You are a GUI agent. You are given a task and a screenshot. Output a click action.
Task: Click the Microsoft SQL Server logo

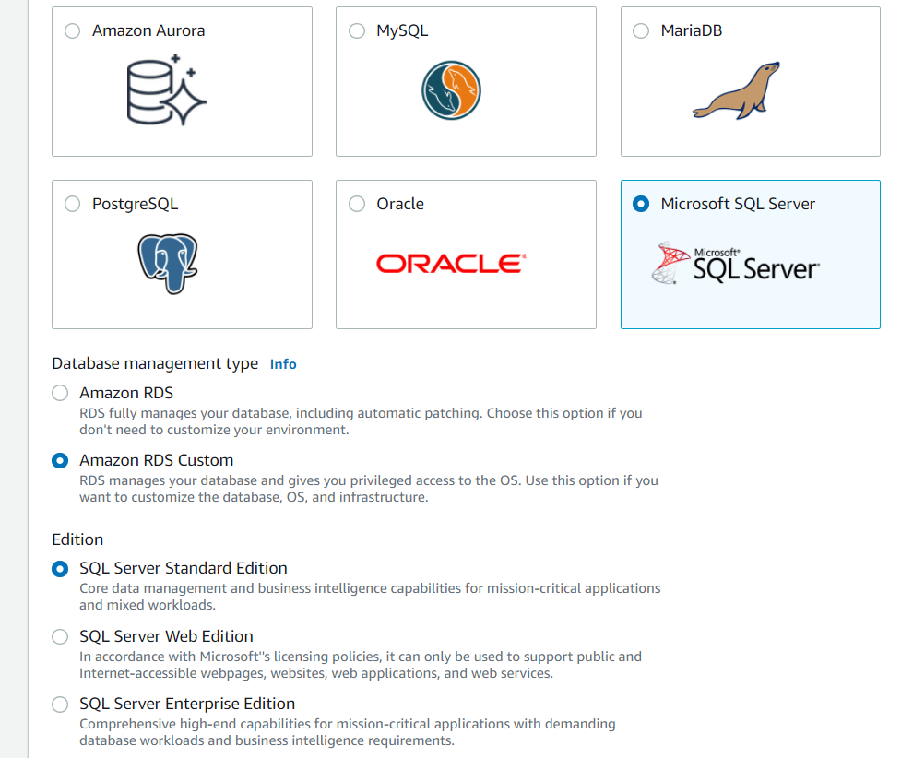pos(736,263)
